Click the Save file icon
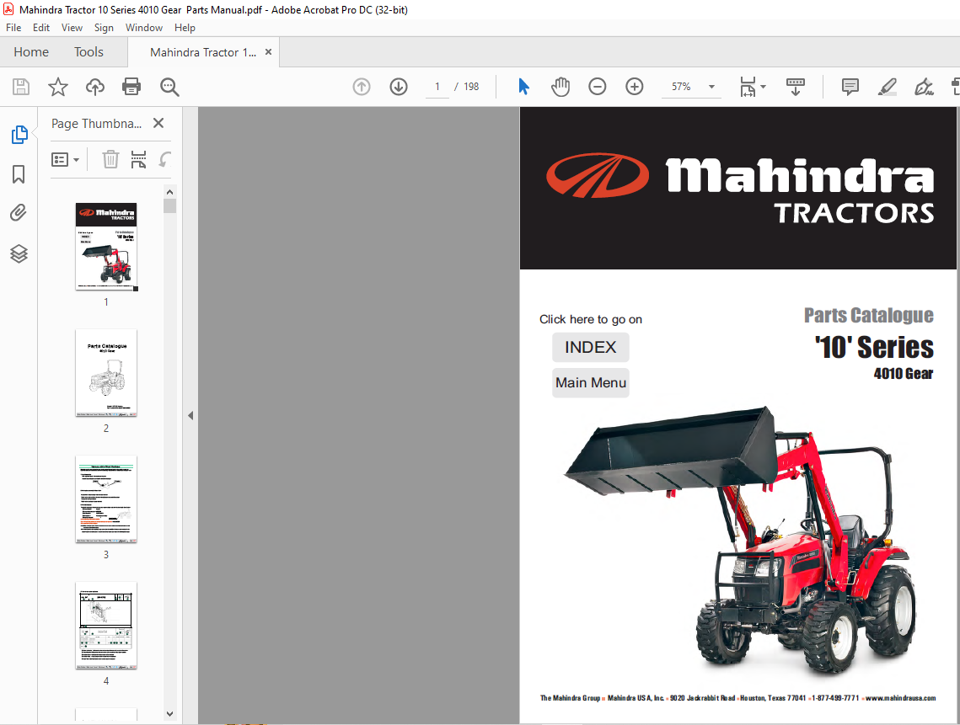The height and width of the screenshot is (725, 960). click(21, 87)
